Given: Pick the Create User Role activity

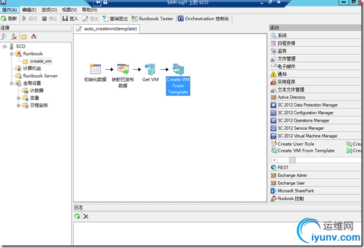Looking at the screenshot, I should tap(293, 144).
